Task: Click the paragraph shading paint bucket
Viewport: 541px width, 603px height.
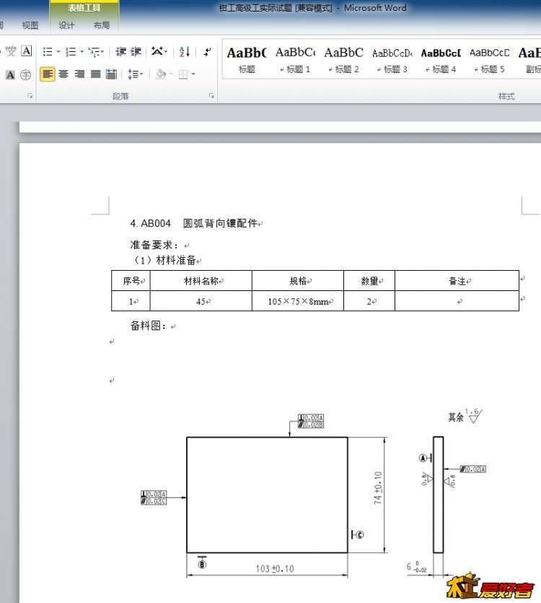Action: [161, 74]
